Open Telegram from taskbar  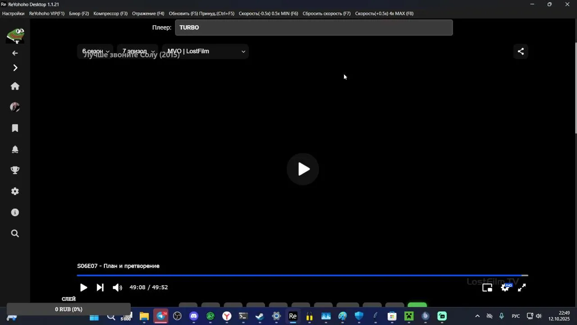click(x=161, y=317)
